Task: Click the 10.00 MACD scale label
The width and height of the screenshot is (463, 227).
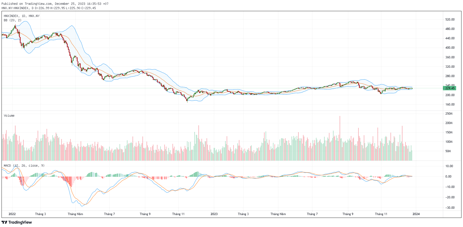Action: tap(450, 166)
